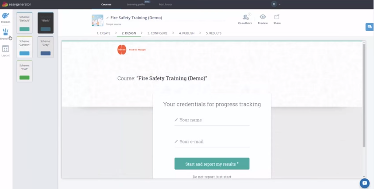Open Learning paths in top menu
This screenshot has width=374, height=189.
[x=136, y=4]
